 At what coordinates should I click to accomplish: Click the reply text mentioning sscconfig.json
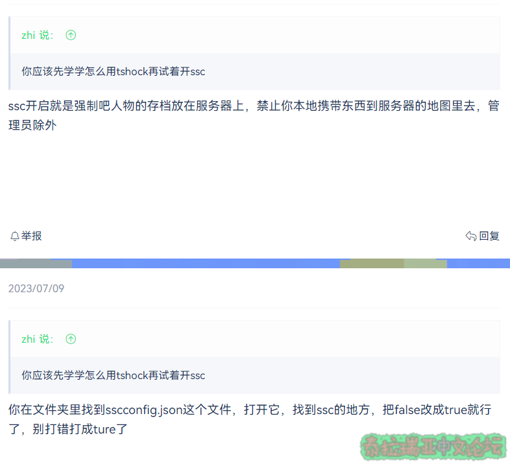point(250,419)
